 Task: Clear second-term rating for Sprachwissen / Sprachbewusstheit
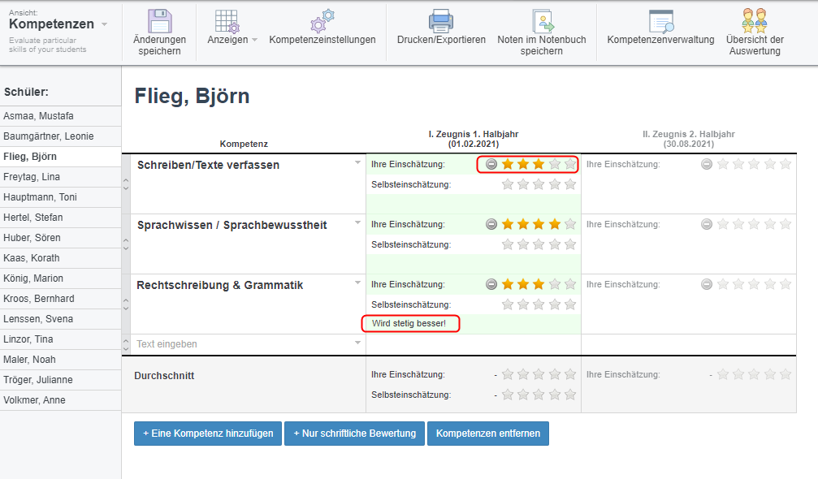(x=707, y=224)
